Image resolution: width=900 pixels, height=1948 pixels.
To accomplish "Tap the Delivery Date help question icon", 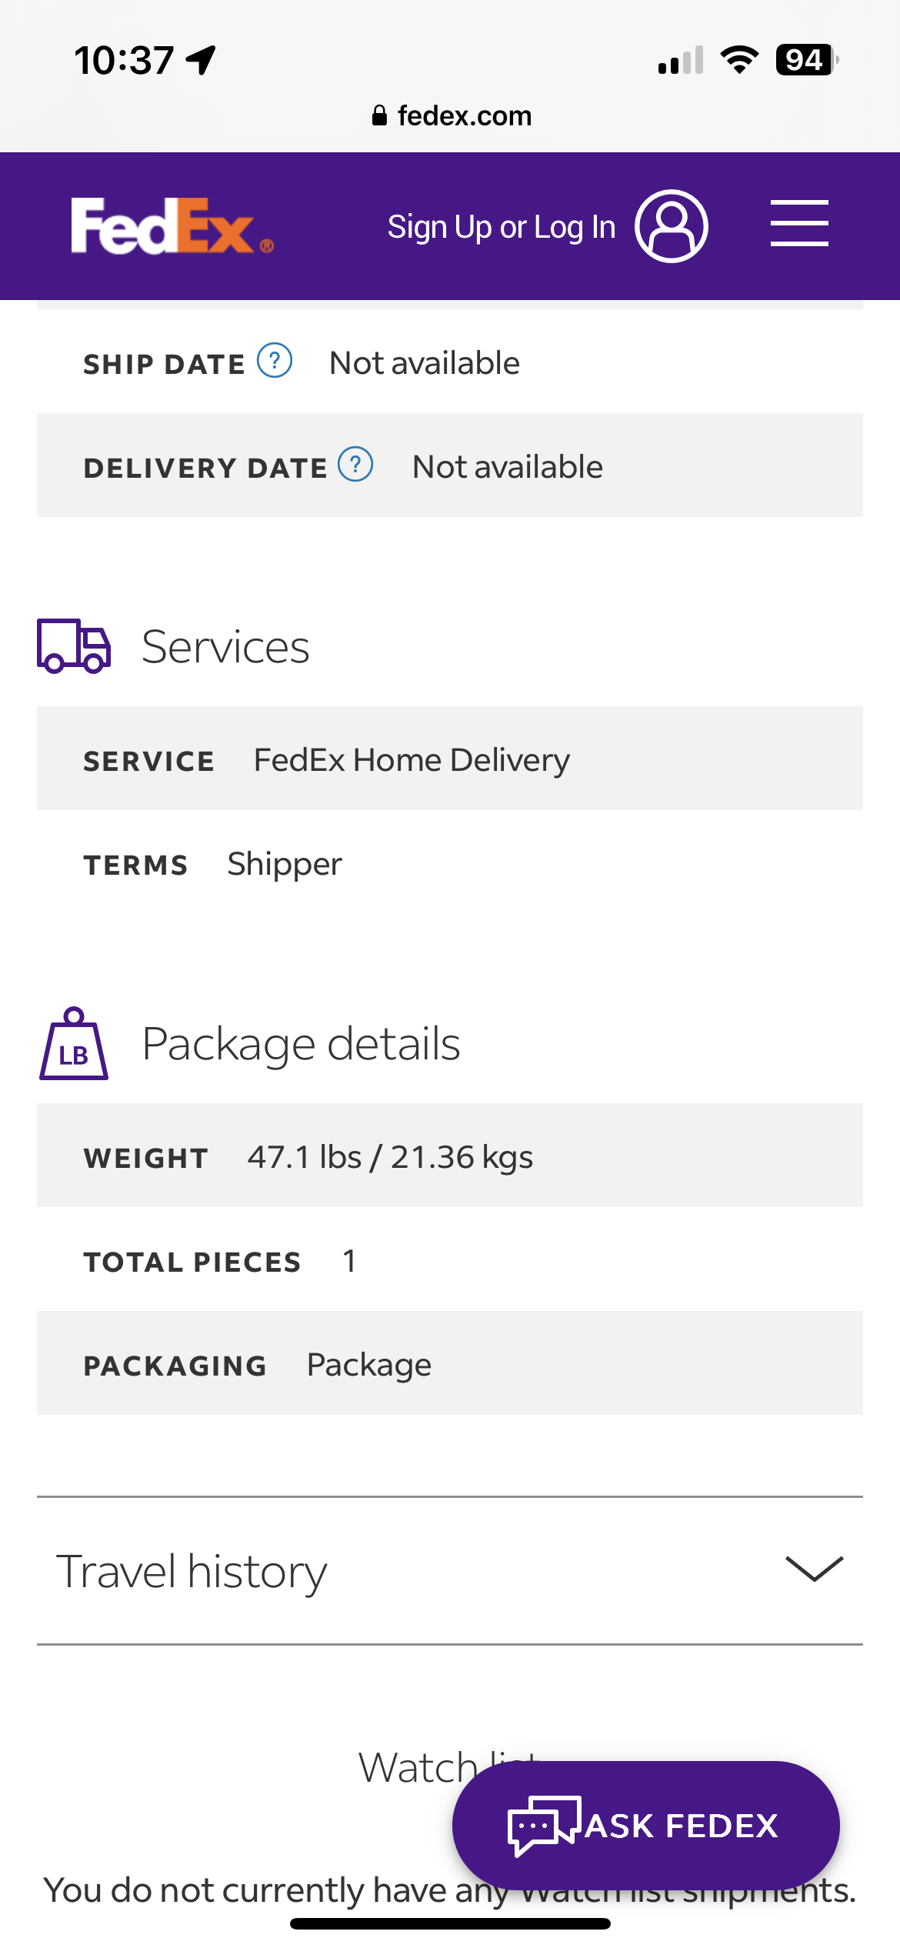I will tap(355, 465).
